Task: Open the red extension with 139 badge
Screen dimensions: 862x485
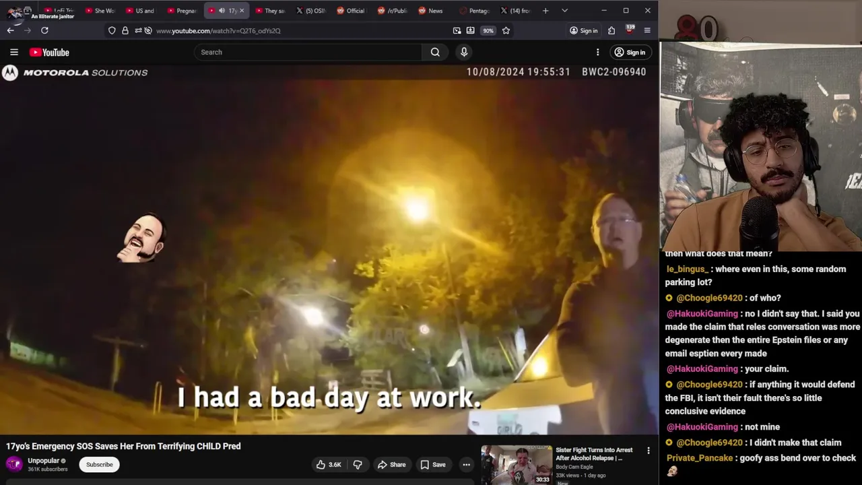Action: (x=630, y=30)
